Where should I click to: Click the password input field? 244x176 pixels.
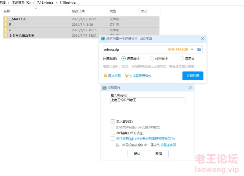coord(148,100)
